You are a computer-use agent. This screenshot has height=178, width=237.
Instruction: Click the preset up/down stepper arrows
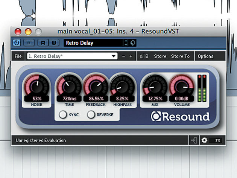tap(126, 43)
